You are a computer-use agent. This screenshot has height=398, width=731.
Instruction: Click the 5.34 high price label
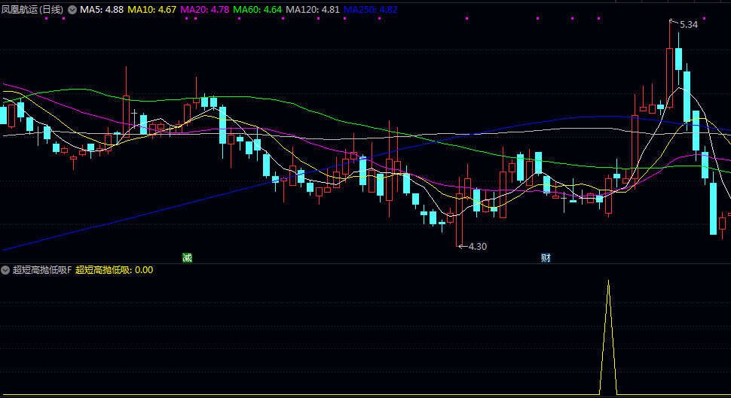tap(688, 25)
